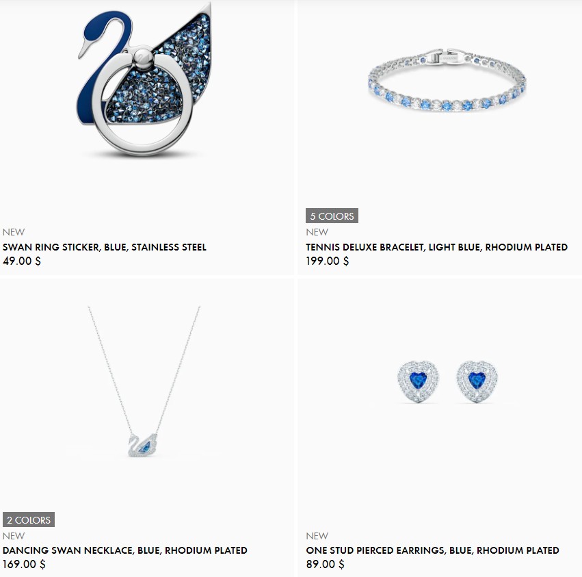Select the 199.00 $ bracelet price
The height and width of the screenshot is (577, 582).
point(328,261)
